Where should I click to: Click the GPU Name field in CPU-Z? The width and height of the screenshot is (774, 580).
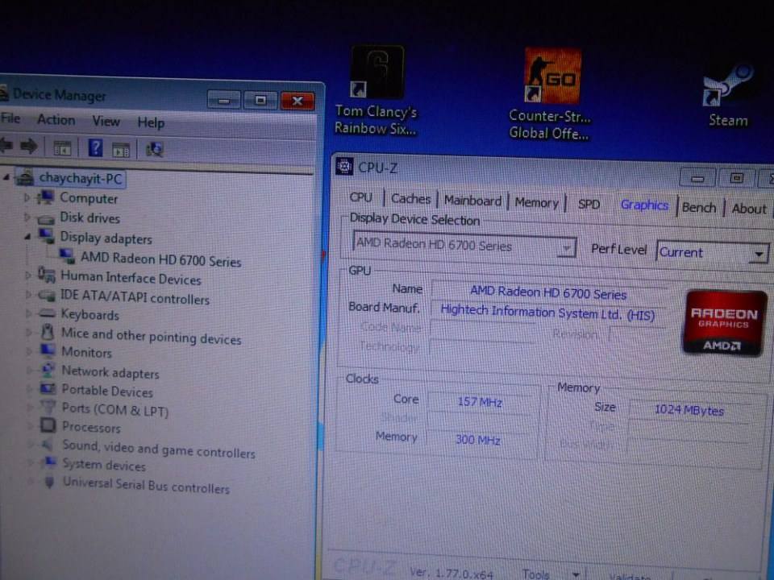coord(548,292)
